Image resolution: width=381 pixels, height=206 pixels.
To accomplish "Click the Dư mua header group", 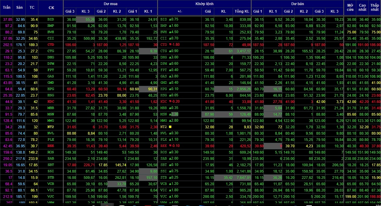I will pyautogui.click(x=110, y=4).
